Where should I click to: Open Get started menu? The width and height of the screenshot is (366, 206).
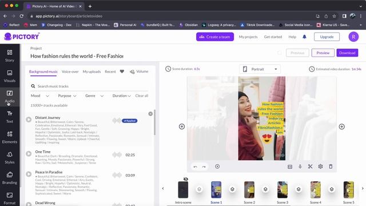click(x=273, y=37)
